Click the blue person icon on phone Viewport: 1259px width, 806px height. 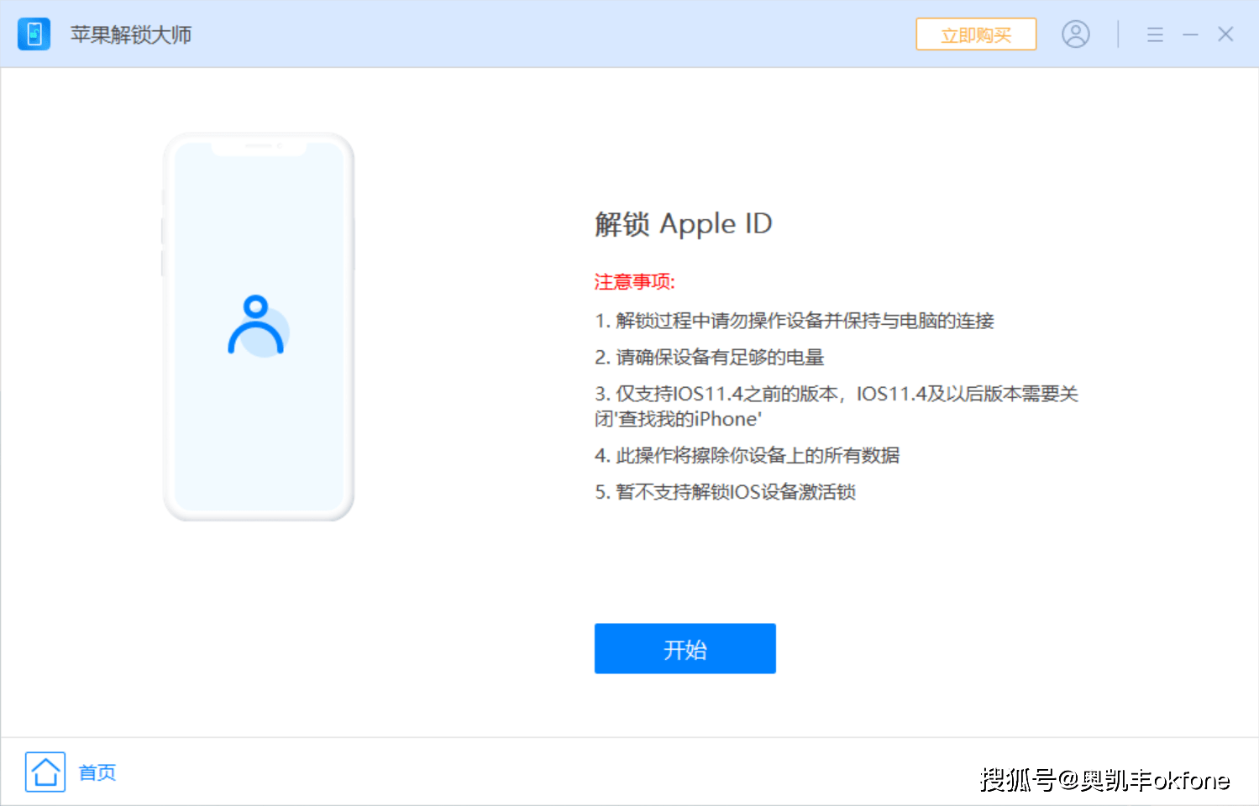click(x=257, y=325)
